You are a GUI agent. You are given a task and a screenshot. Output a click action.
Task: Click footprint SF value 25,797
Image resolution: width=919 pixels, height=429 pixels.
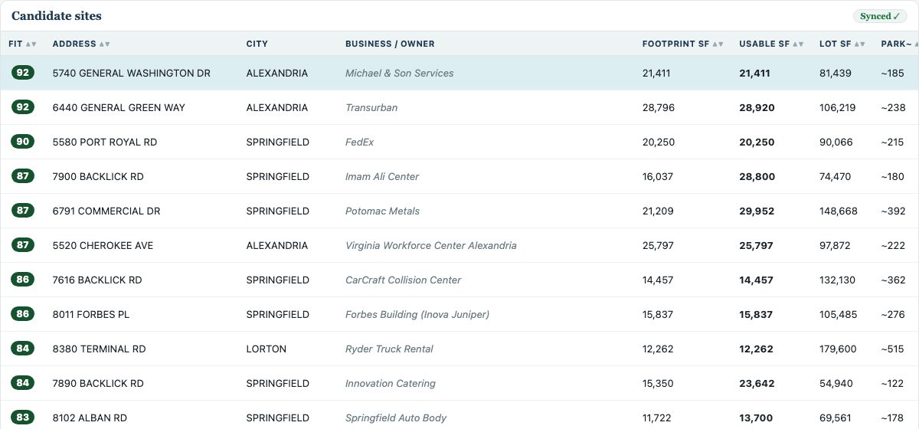659,246
